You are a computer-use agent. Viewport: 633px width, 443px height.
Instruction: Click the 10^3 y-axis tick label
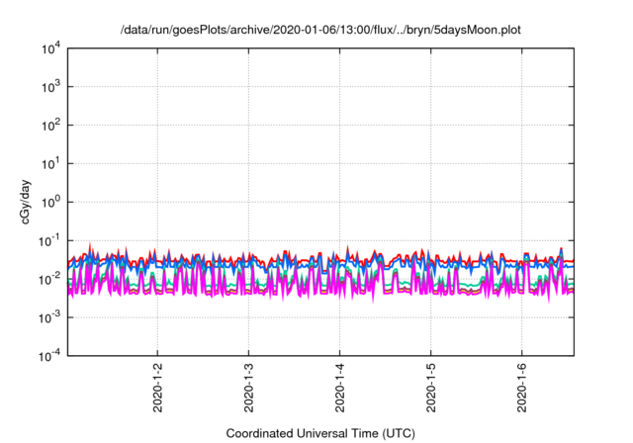coord(49,87)
